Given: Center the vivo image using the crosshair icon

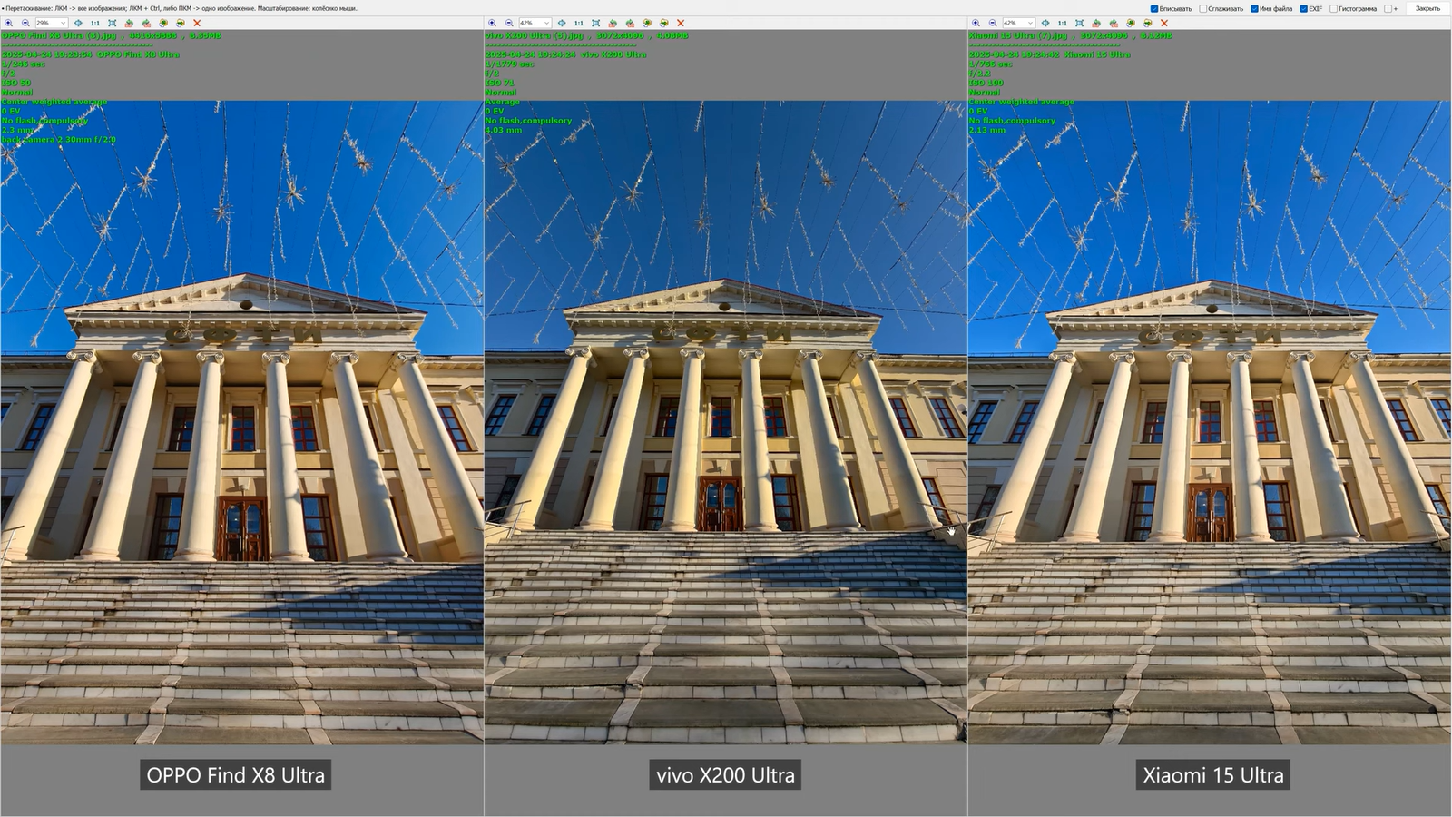Looking at the screenshot, I should click(x=561, y=23).
